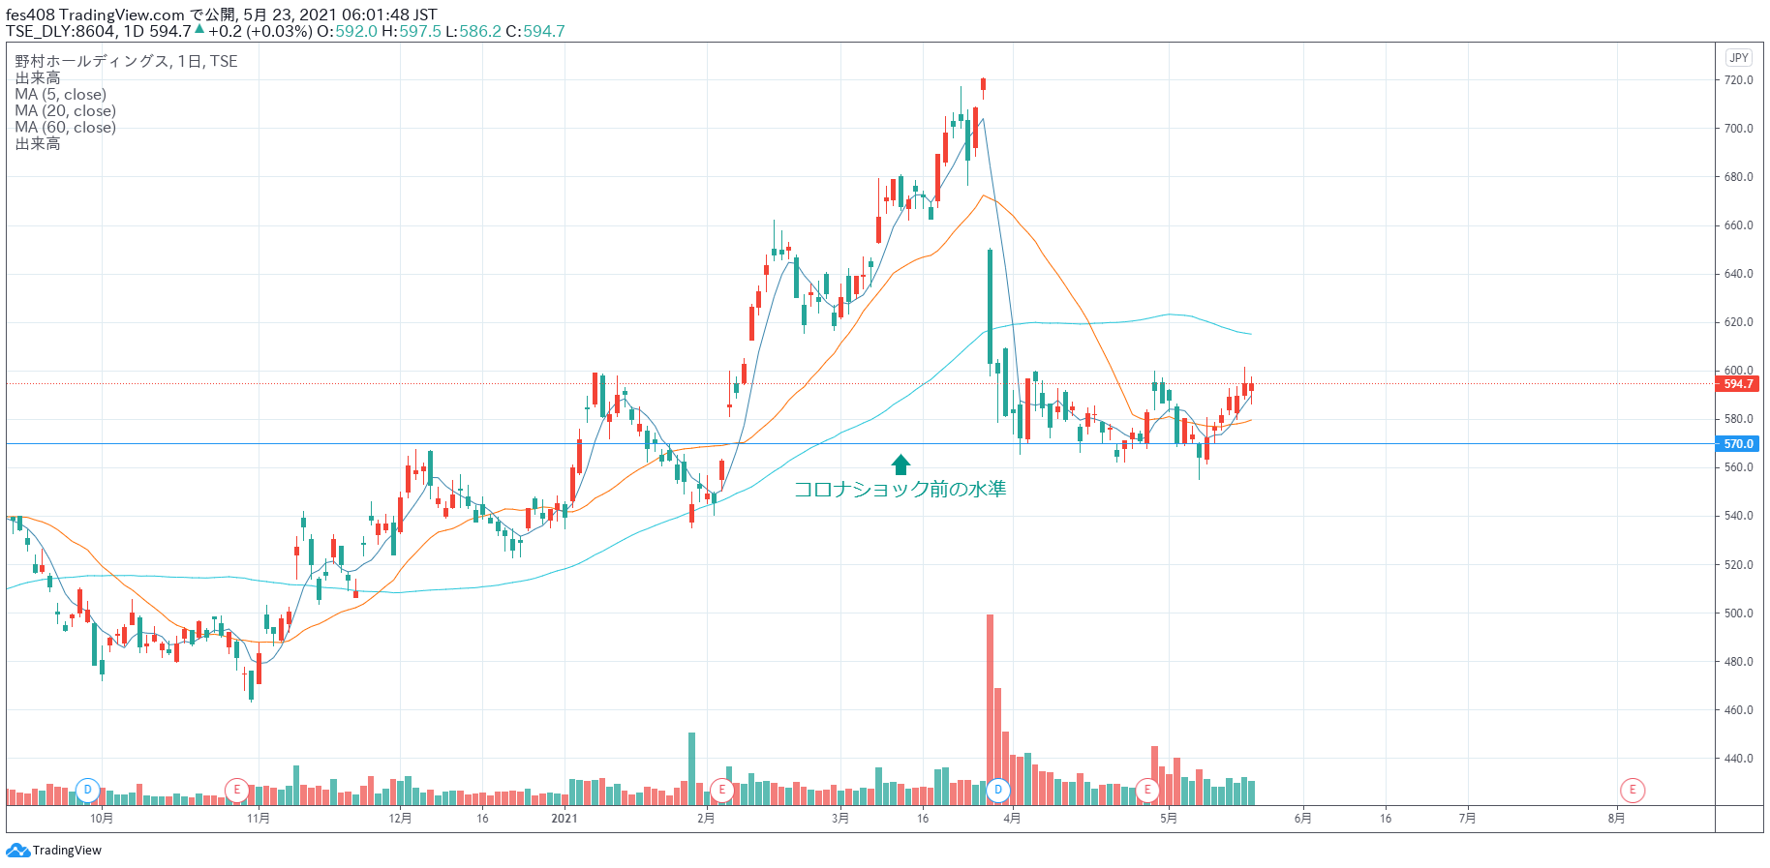Image resolution: width=1770 pixels, height=868 pixels.
Task: Select the green up-arrow annotation
Action: pyautogui.click(x=900, y=464)
